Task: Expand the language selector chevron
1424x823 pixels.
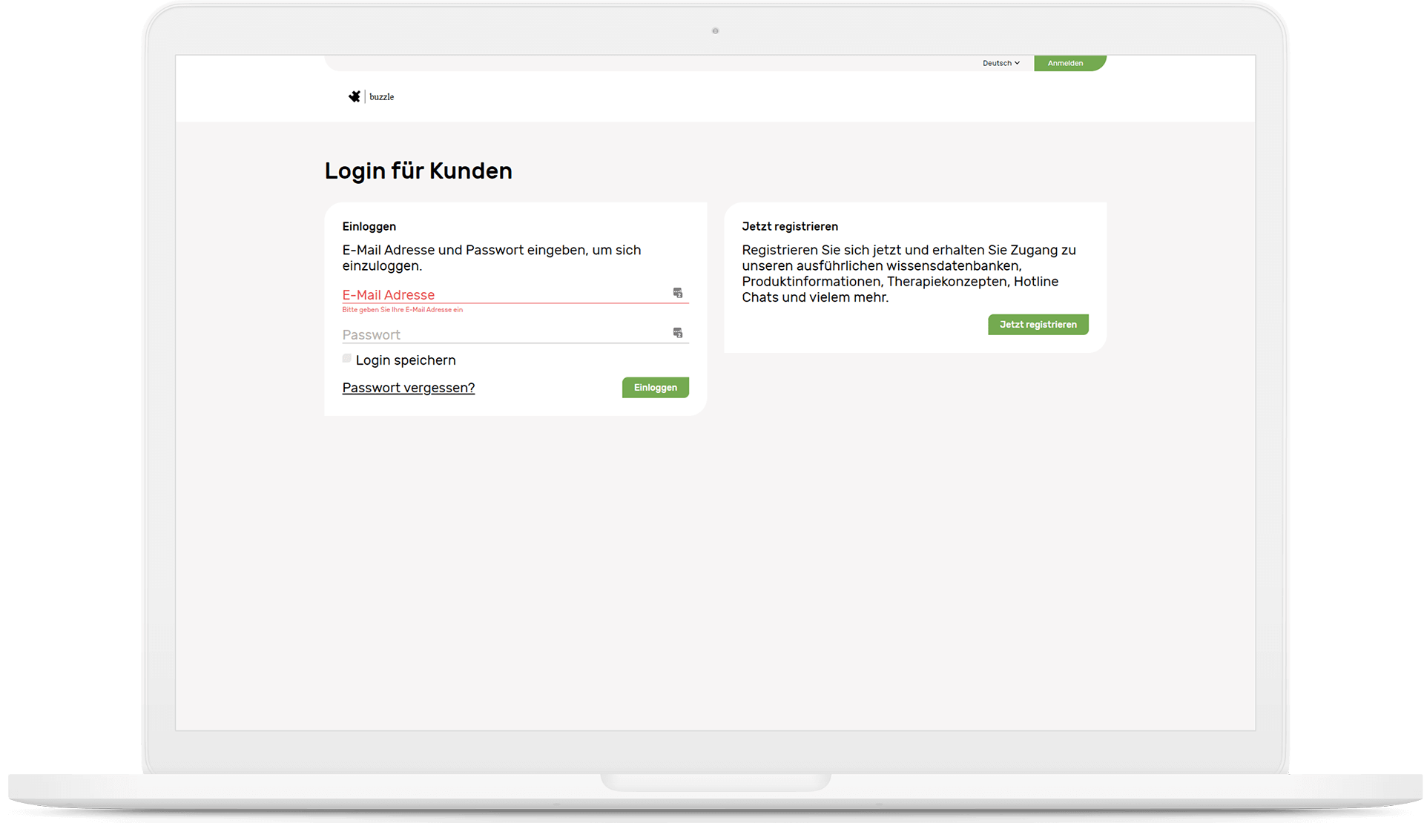Action: (x=1017, y=63)
